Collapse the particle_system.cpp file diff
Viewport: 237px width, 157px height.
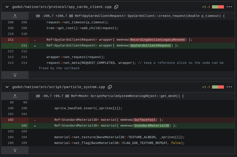pyautogui.click(x=7, y=87)
